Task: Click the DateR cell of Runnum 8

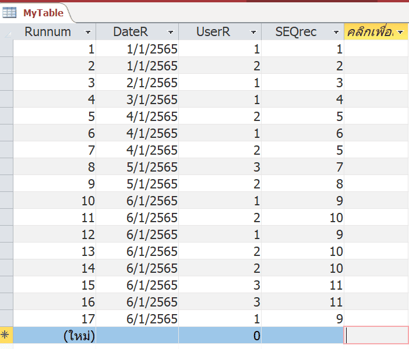Action: 137,167
